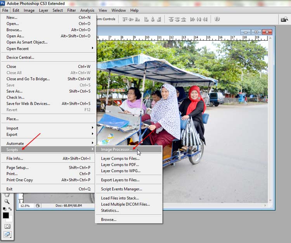Open the Analysis menu
The height and width of the screenshot is (243, 291).
coord(87,10)
